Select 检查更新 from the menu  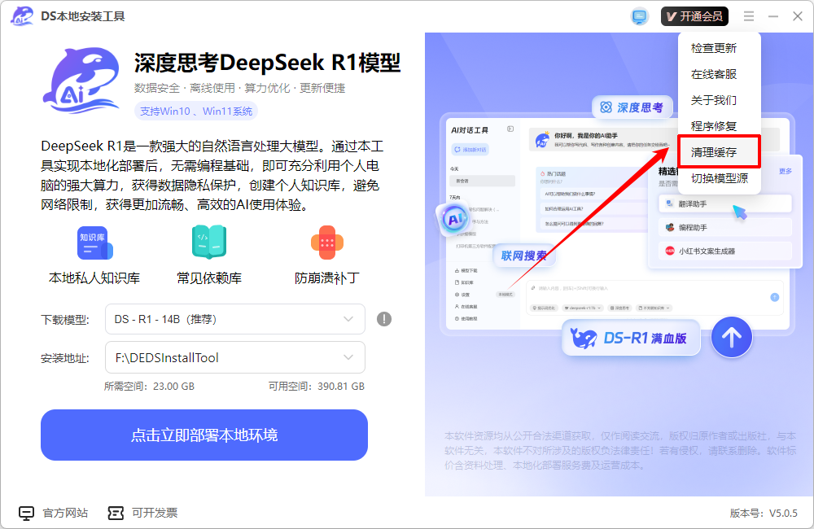point(714,48)
